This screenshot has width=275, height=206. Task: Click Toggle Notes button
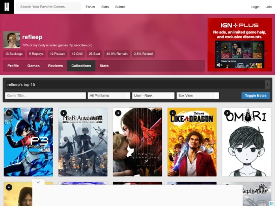click(256, 96)
